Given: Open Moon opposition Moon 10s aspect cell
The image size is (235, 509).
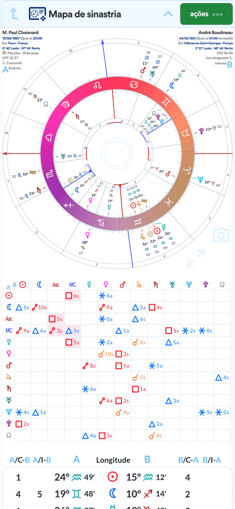Looking at the screenshot, I should tap(39, 307).
